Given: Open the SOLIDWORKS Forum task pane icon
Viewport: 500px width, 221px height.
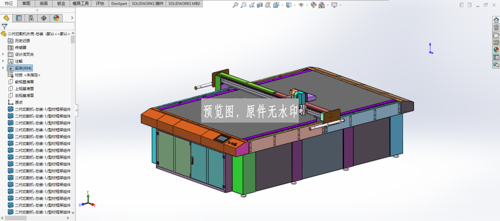Looking at the screenshot, I should (x=496, y=64).
